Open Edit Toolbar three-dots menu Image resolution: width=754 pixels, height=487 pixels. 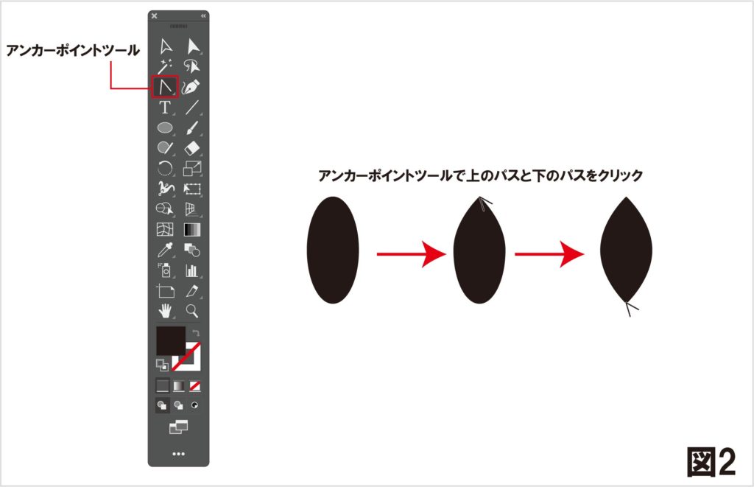178,454
